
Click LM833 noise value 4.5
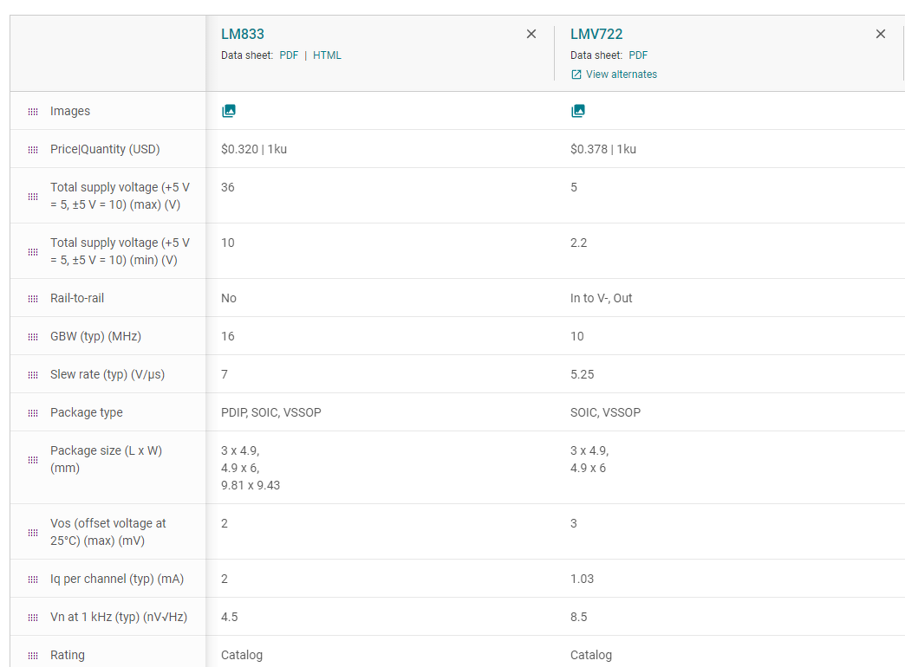tap(229, 616)
